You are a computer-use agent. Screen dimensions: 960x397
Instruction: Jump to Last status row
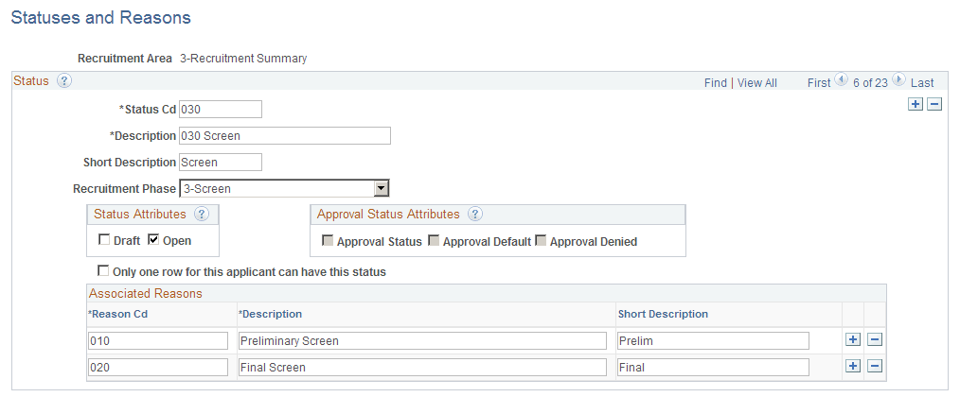click(922, 82)
